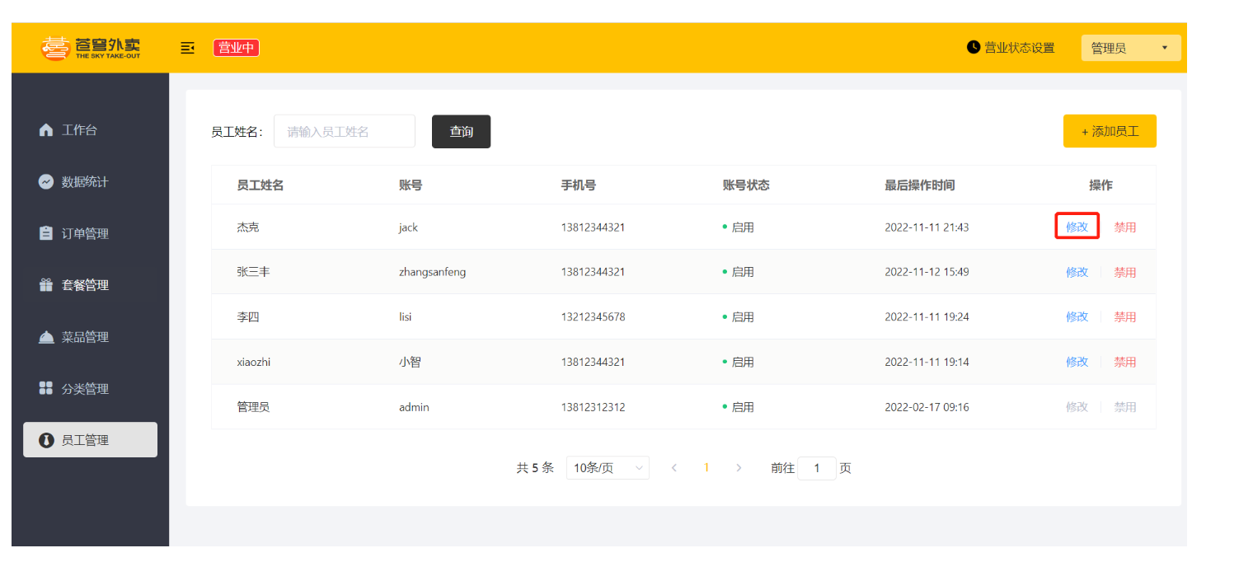Screen dimensions: 1253x562
Task: Click the 共 5 条 total count
Action: click(x=535, y=468)
